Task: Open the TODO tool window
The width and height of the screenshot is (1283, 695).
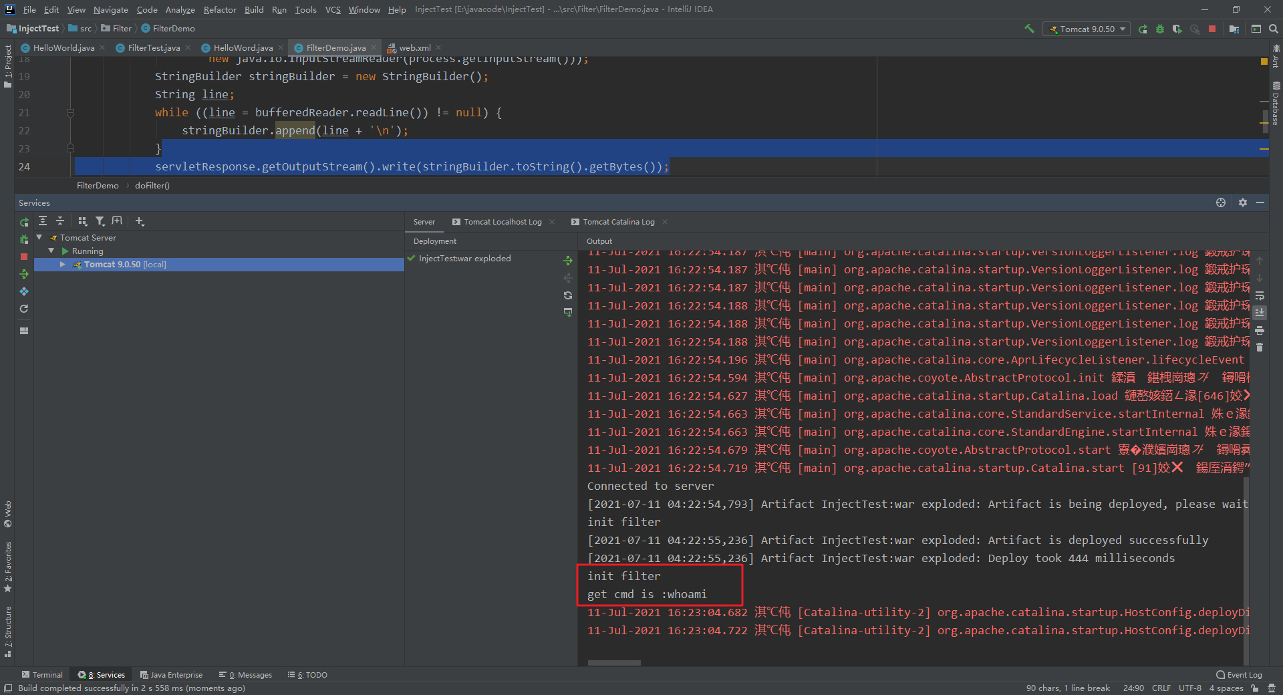Action: coord(307,675)
